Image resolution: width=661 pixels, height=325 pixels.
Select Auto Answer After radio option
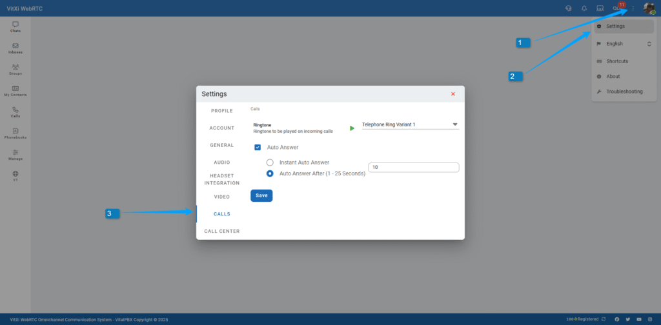[x=270, y=173]
